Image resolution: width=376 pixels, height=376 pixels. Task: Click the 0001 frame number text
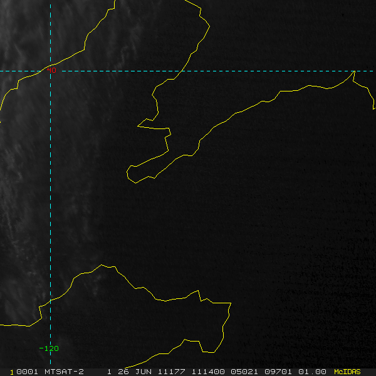point(24,371)
